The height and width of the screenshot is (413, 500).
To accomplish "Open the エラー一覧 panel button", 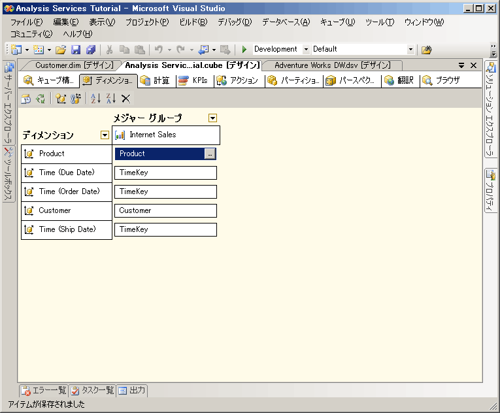I will [x=44, y=390].
